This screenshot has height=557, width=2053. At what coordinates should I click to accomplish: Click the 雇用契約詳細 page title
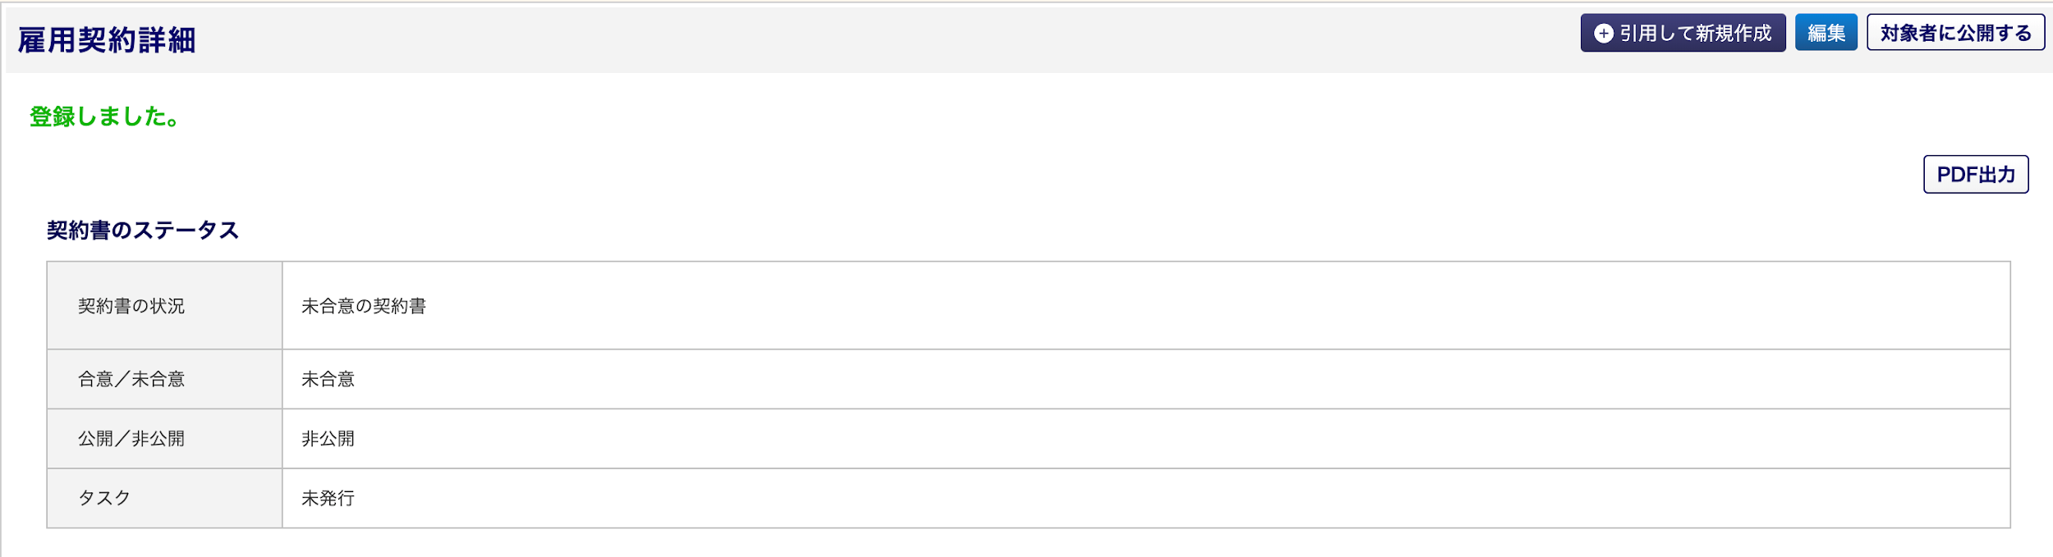pyautogui.click(x=107, y=39)
